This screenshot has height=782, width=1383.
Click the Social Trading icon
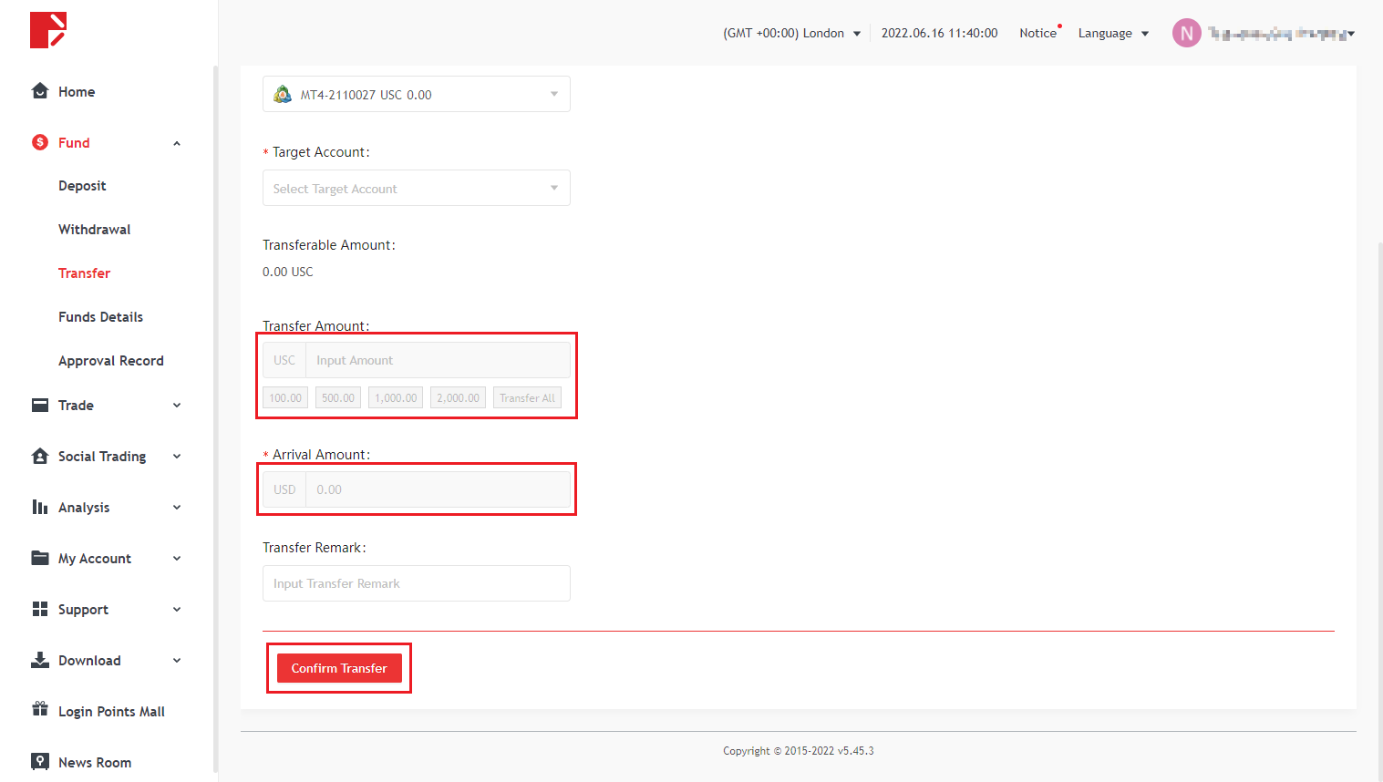click(x=40, y=457)
